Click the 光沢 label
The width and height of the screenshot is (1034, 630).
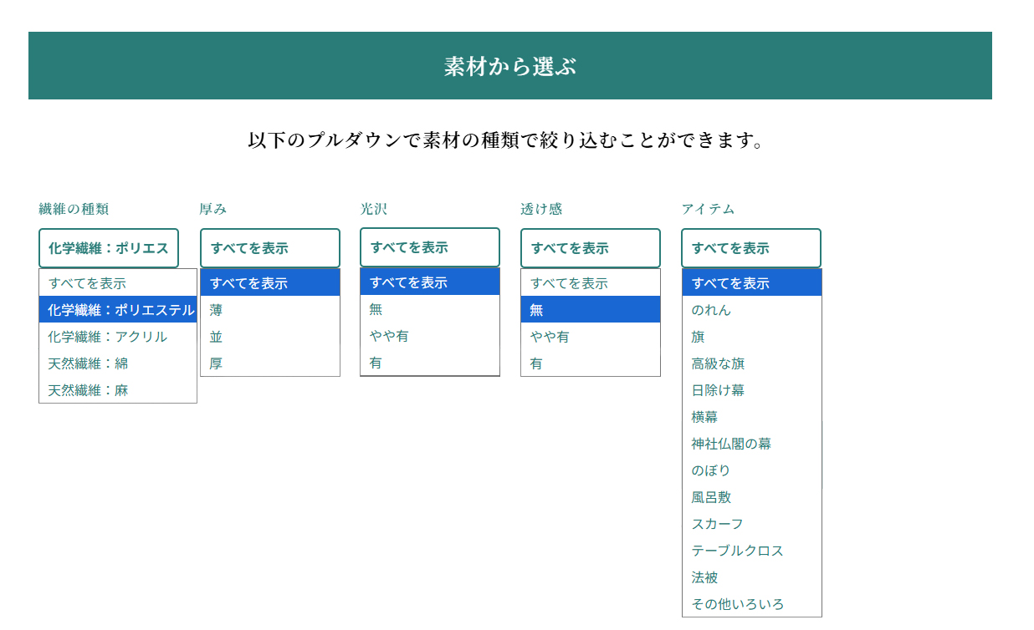click(374, 209)
